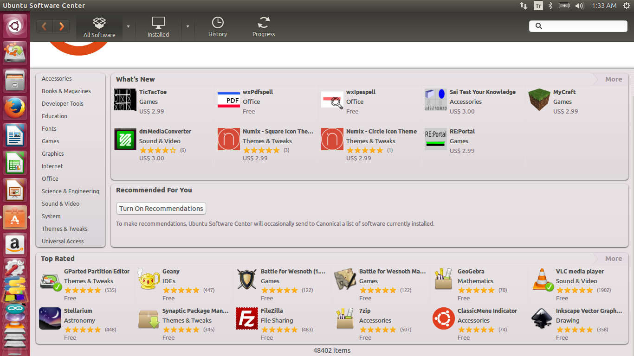Open the Bluetooth indicator menu
634x356 pixels.
(x=550, y=6)
